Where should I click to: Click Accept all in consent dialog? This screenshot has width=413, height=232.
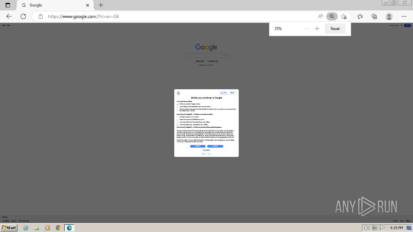215,146
